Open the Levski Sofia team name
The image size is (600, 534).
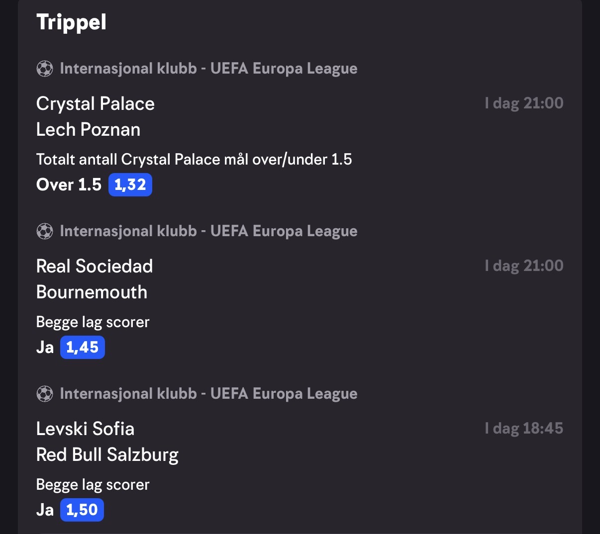tap(86, 429)
